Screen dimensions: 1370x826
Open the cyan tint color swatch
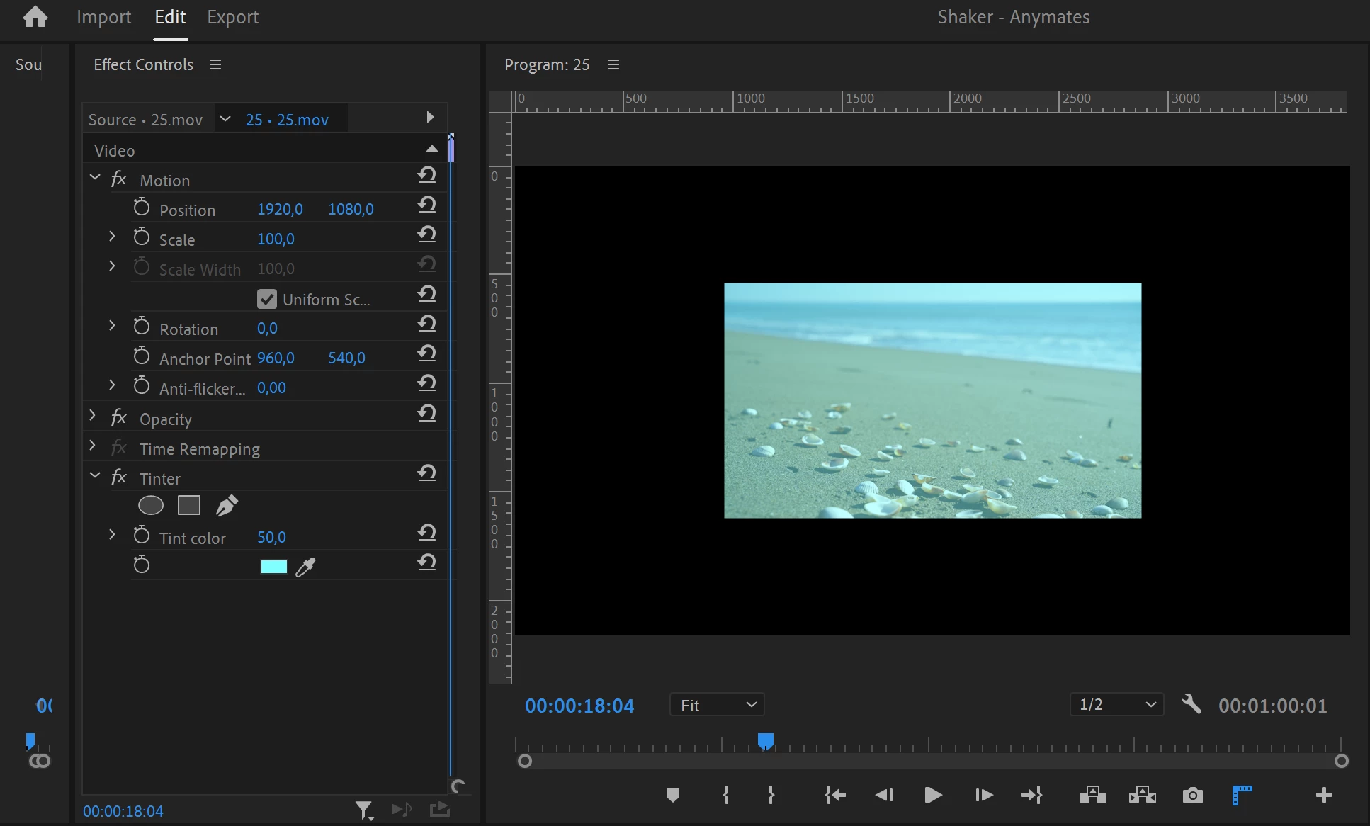click(x=273, y=567)
